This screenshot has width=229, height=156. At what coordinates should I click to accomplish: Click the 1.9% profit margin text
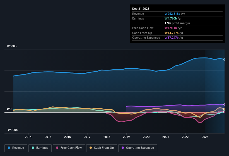pos(177,23)
